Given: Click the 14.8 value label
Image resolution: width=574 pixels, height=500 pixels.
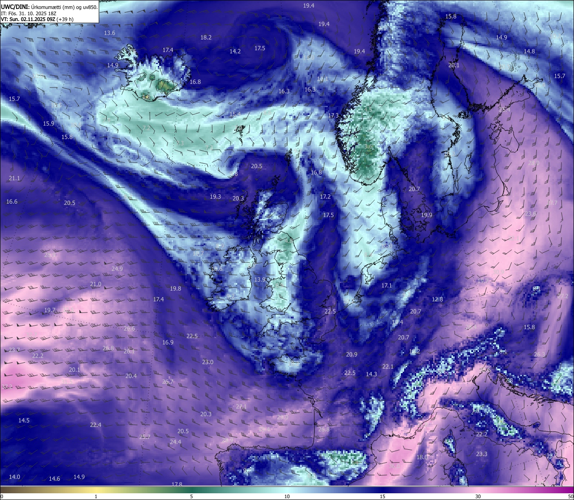Looking at the screenshot, I should tap(529, 52).
